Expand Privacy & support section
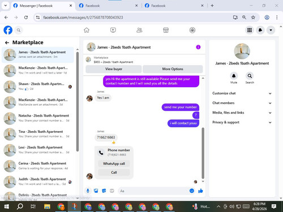Viewport: 283px width, 212px height. (x=242, y=122)
